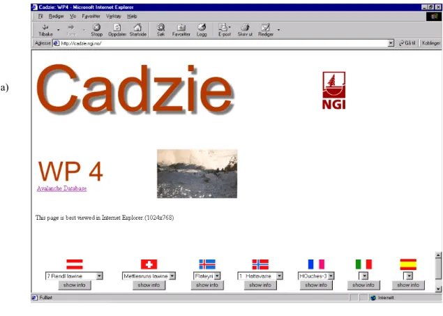This screenshot has height=316, width=443.
Task: Expand the empty dropdown under Spanish flag
Action: tap(410, 276)
